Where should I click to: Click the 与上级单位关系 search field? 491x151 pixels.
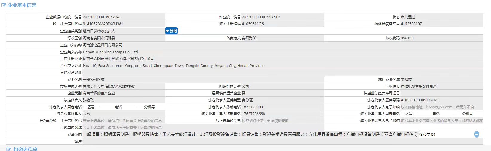[x=283, y=121]
